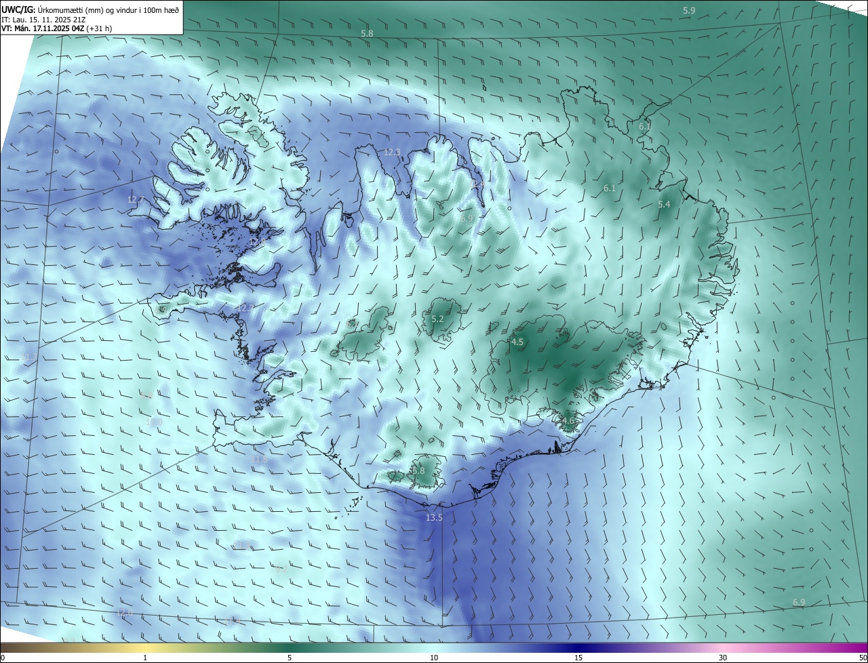Click the precipitation color scale bar
Image resolution: width=868 pixels, height=663 pixels.
(x=434, y=647)
